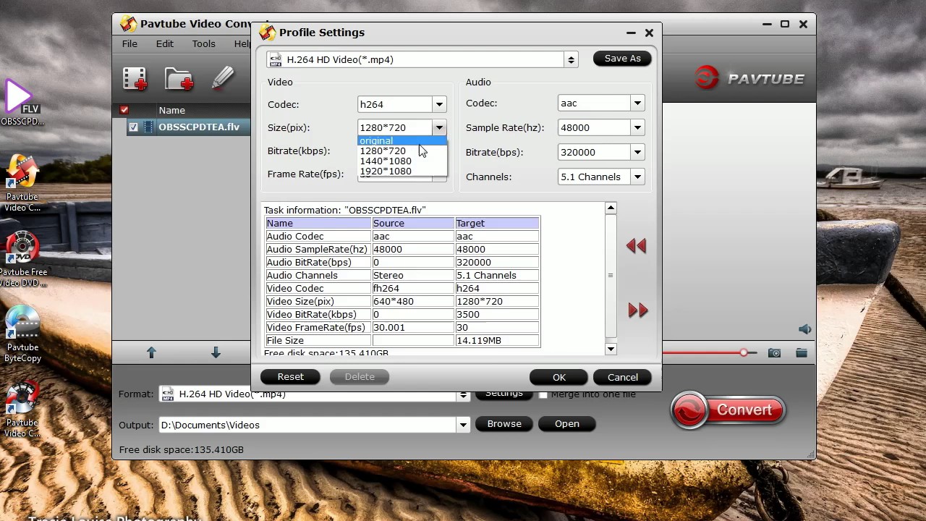Open the audio Codec aac dropdown
This screenshot has height=521, width=926.
(637, 103)
